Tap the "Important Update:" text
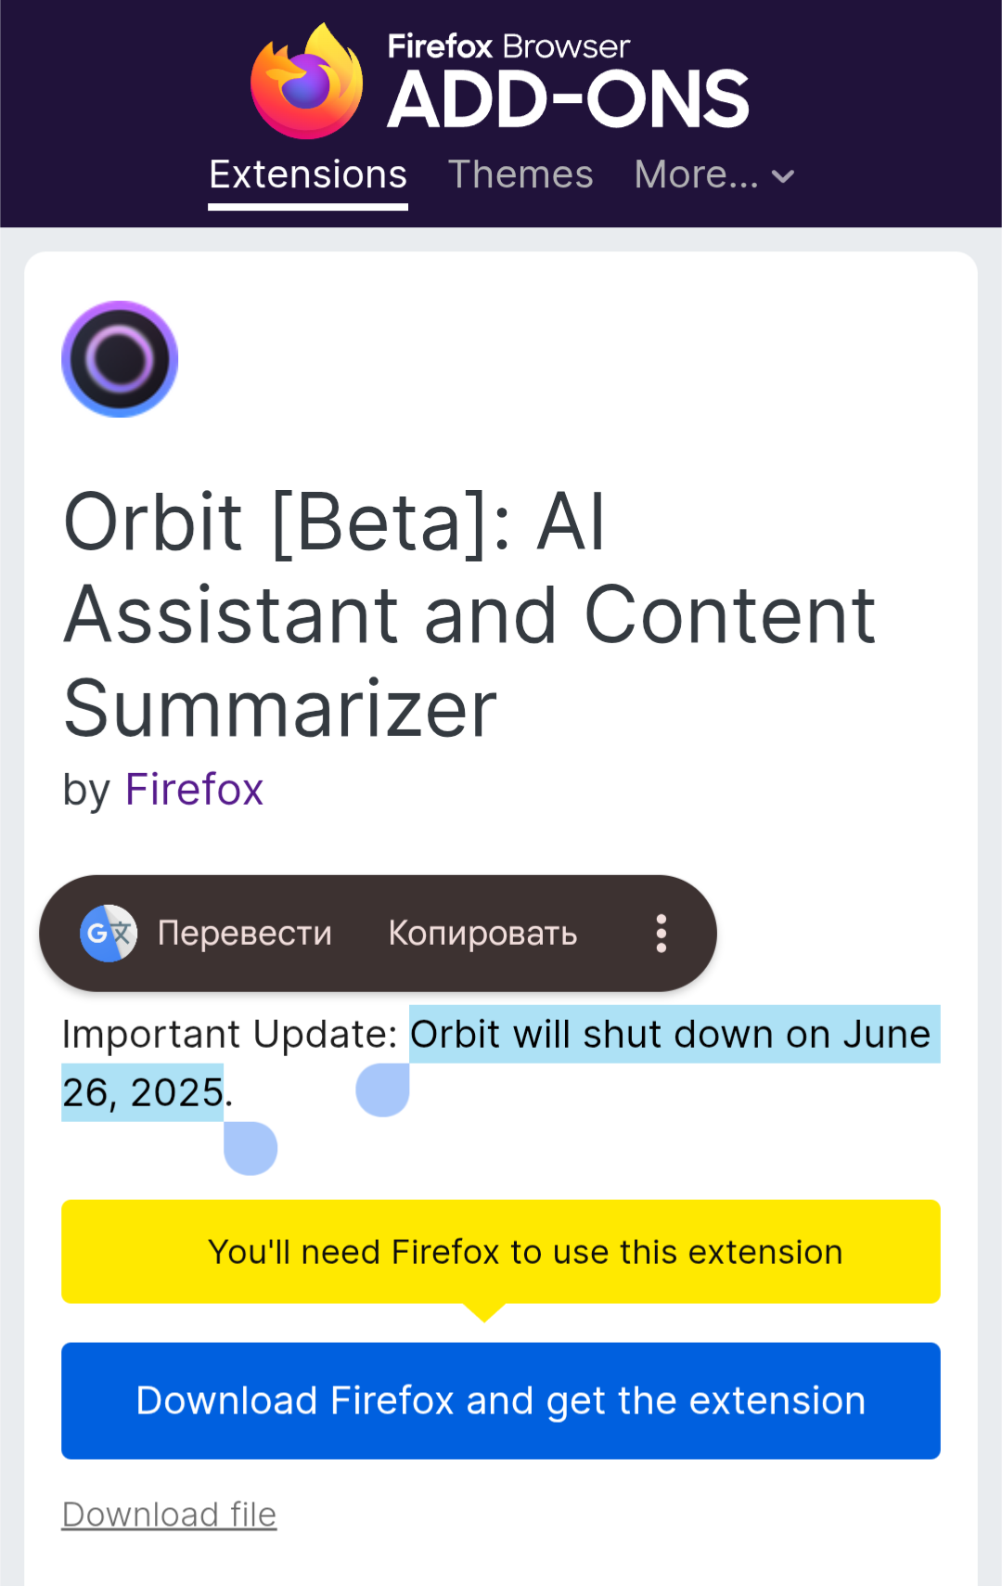The height and width of the screenshot is (1586, 1002). point(229,1035)
